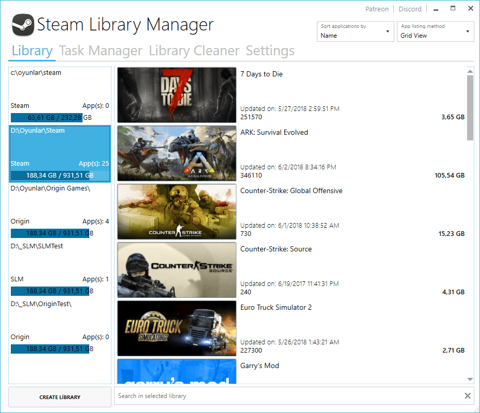Click the 15,23 GB size value
Screen dimensions: 480x413
pyautogui.click(x=451, y=233)
